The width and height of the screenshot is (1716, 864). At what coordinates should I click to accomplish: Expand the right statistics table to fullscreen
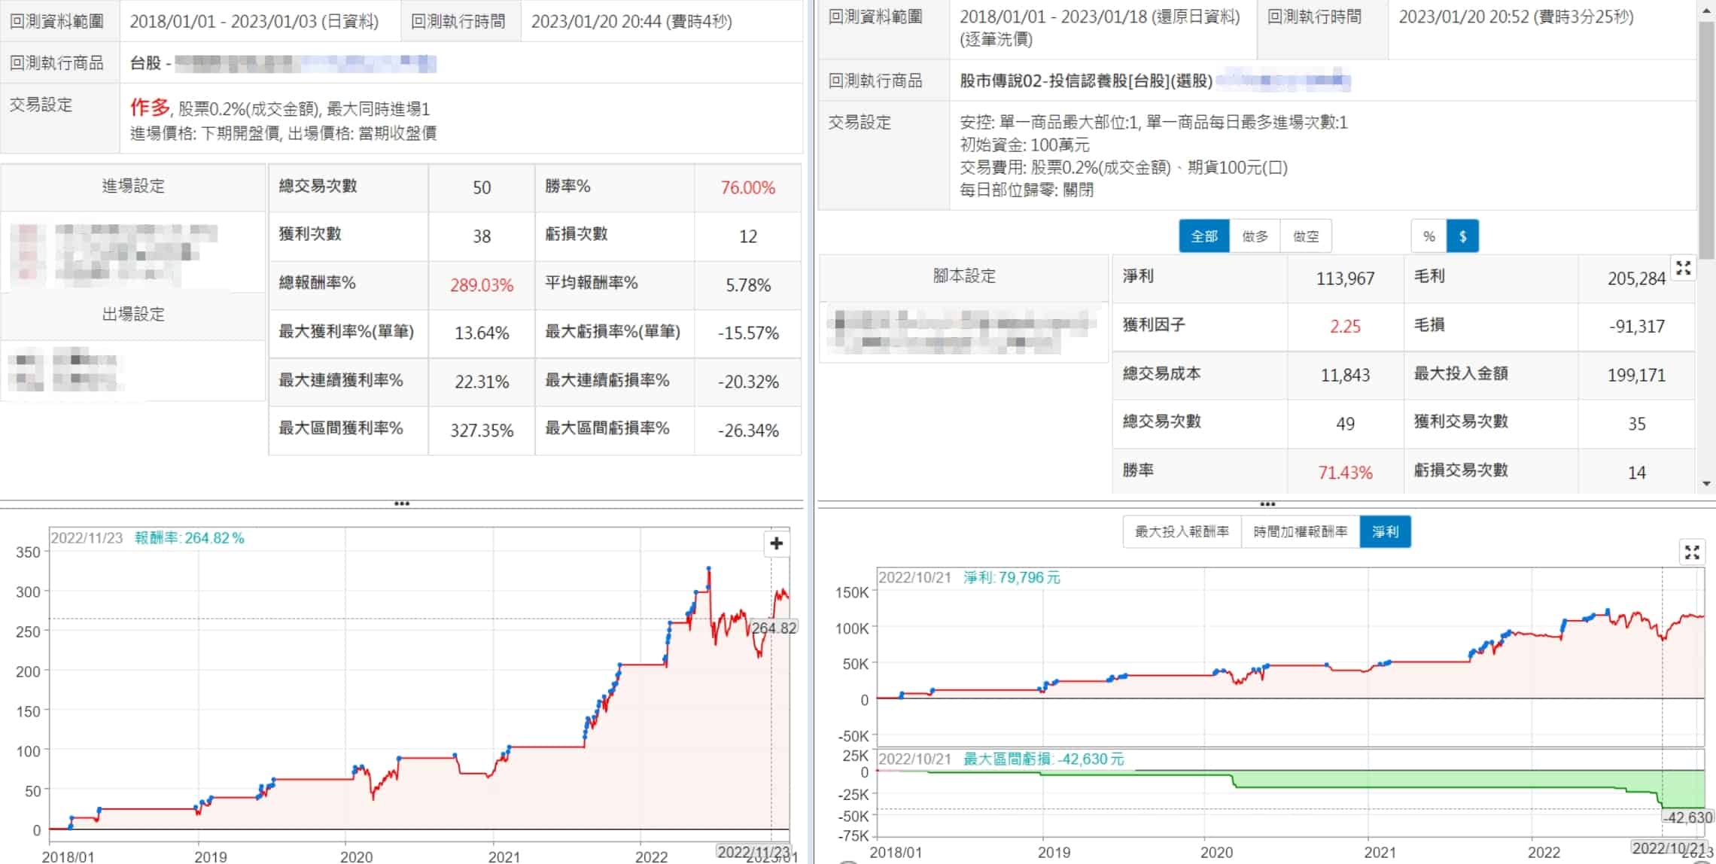coord(1683,268)
